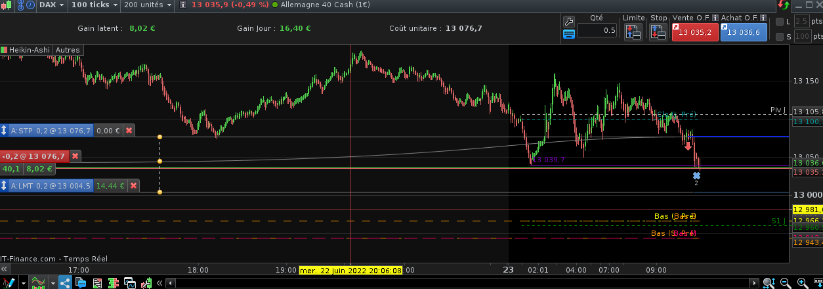This screenshot has width=823, height=289.
Task: Cancel the A:STP stop order with red X
Action: [x=129, y=131]
